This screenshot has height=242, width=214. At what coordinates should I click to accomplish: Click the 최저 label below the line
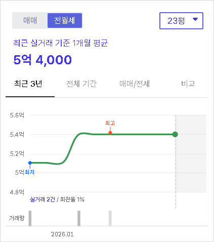(29, 172)
